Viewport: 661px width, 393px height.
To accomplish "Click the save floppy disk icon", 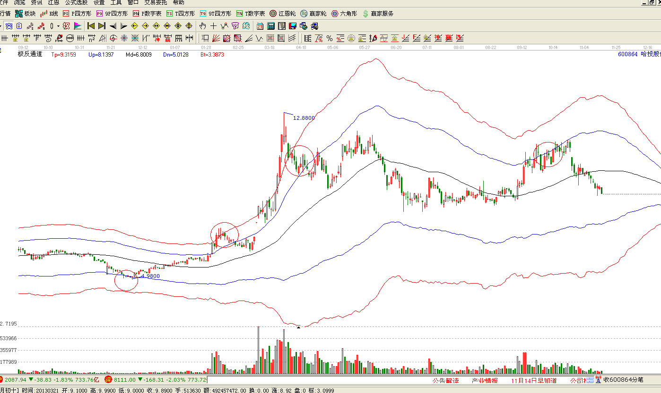I will [293, 26].
